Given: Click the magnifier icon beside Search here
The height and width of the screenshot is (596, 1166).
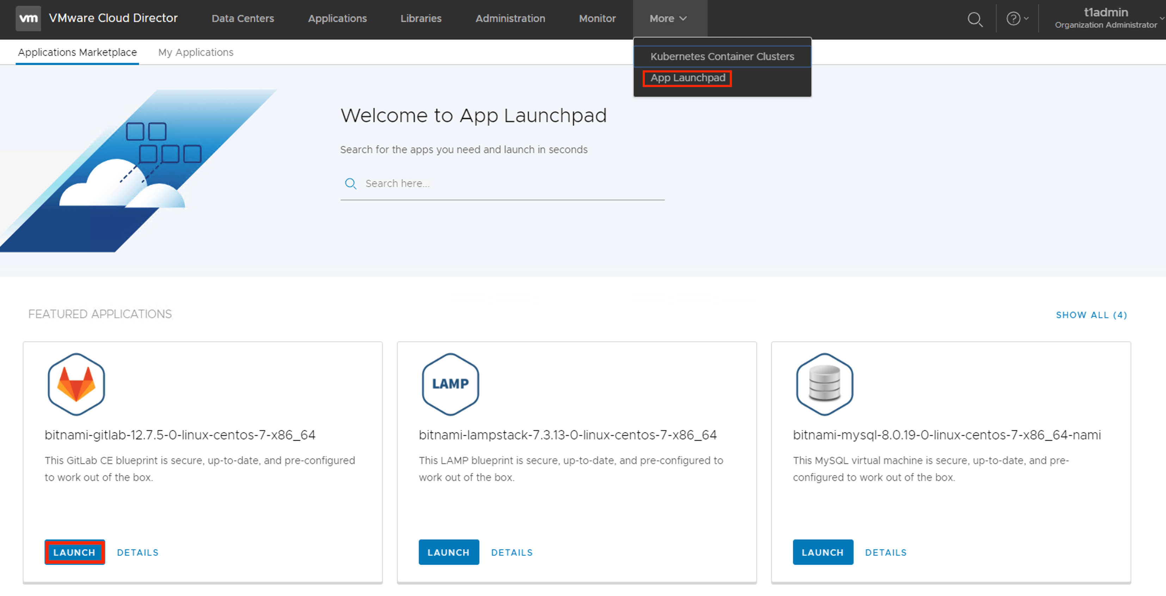Looking at the screenshot, I should [350, 183].
